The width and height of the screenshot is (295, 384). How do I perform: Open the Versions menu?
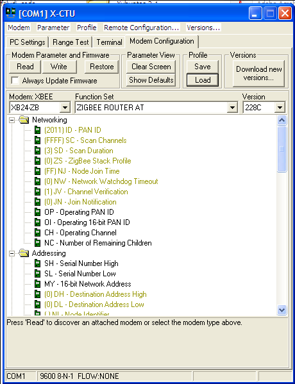click(203, 28)
